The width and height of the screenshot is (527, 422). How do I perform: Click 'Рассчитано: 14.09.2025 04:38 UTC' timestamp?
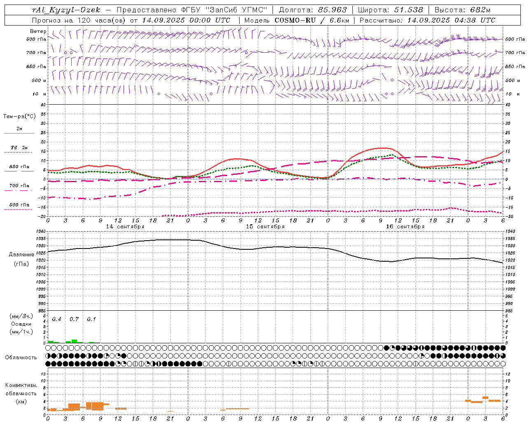point(427,20)
